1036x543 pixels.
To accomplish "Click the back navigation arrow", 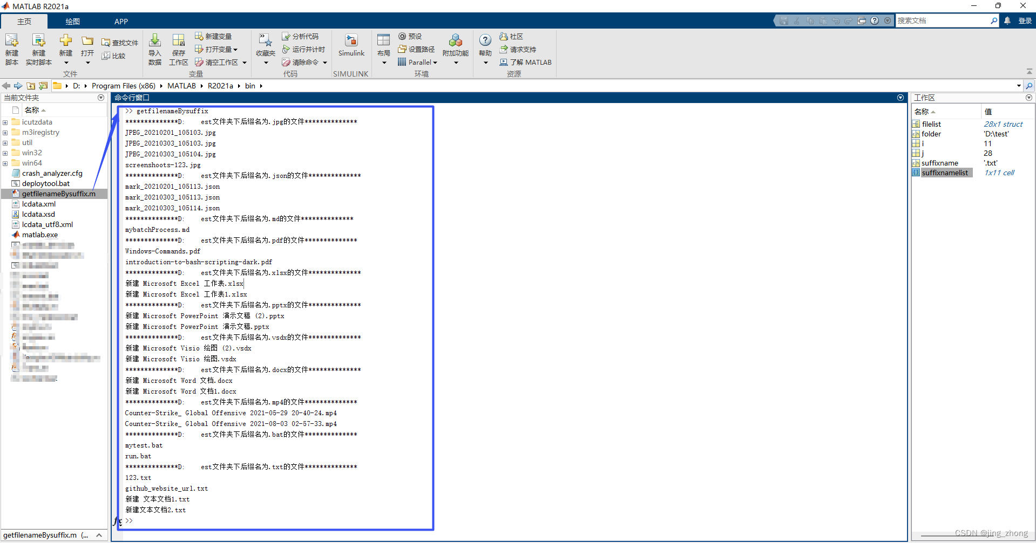I will coord(6,86).
